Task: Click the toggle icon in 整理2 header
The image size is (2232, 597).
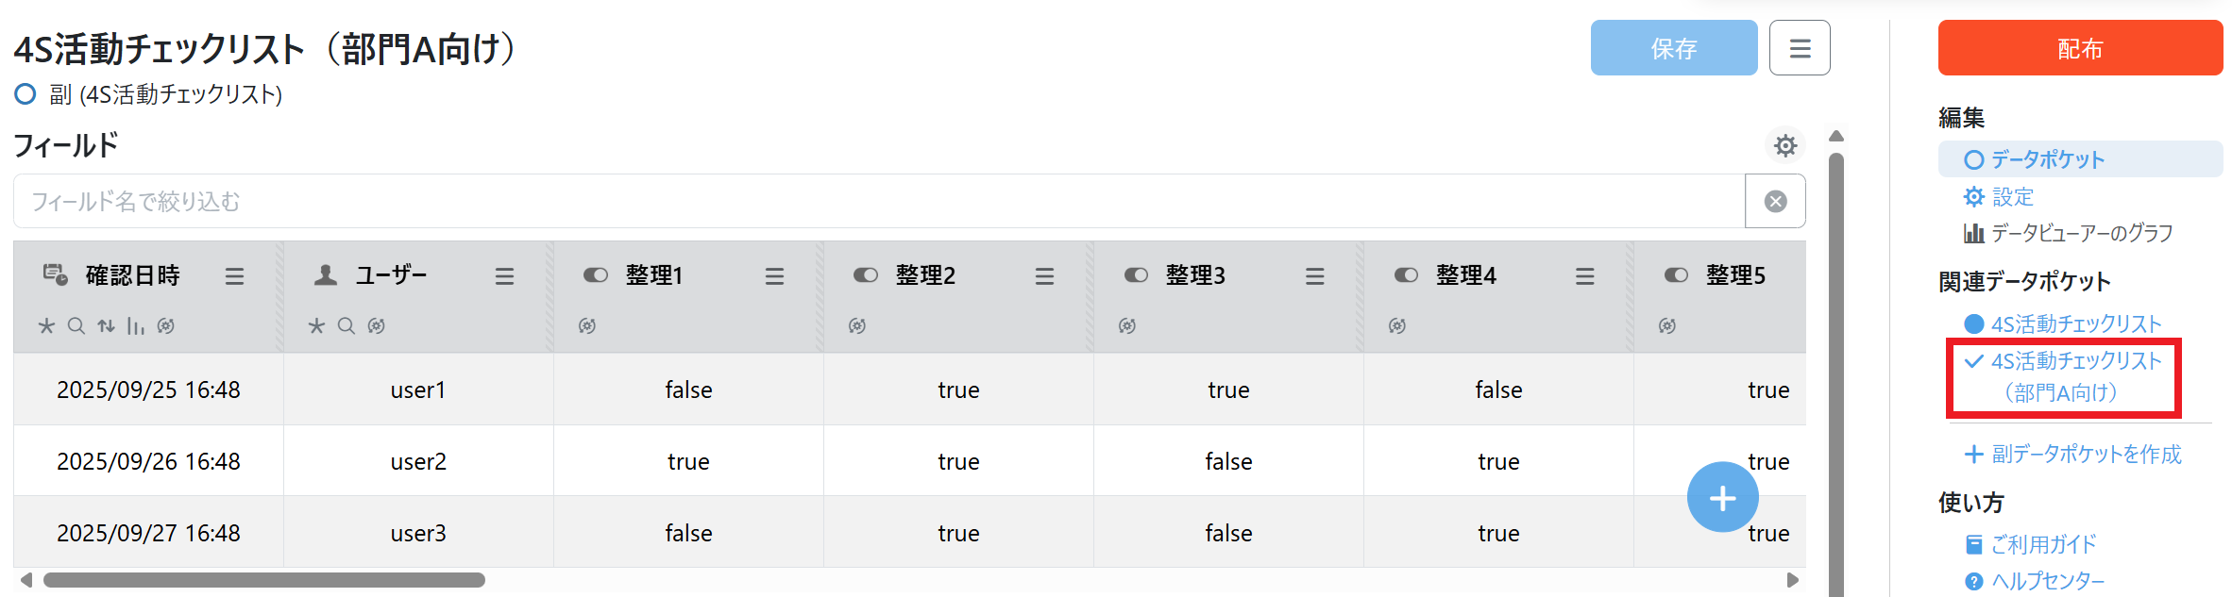Action: 865,275
